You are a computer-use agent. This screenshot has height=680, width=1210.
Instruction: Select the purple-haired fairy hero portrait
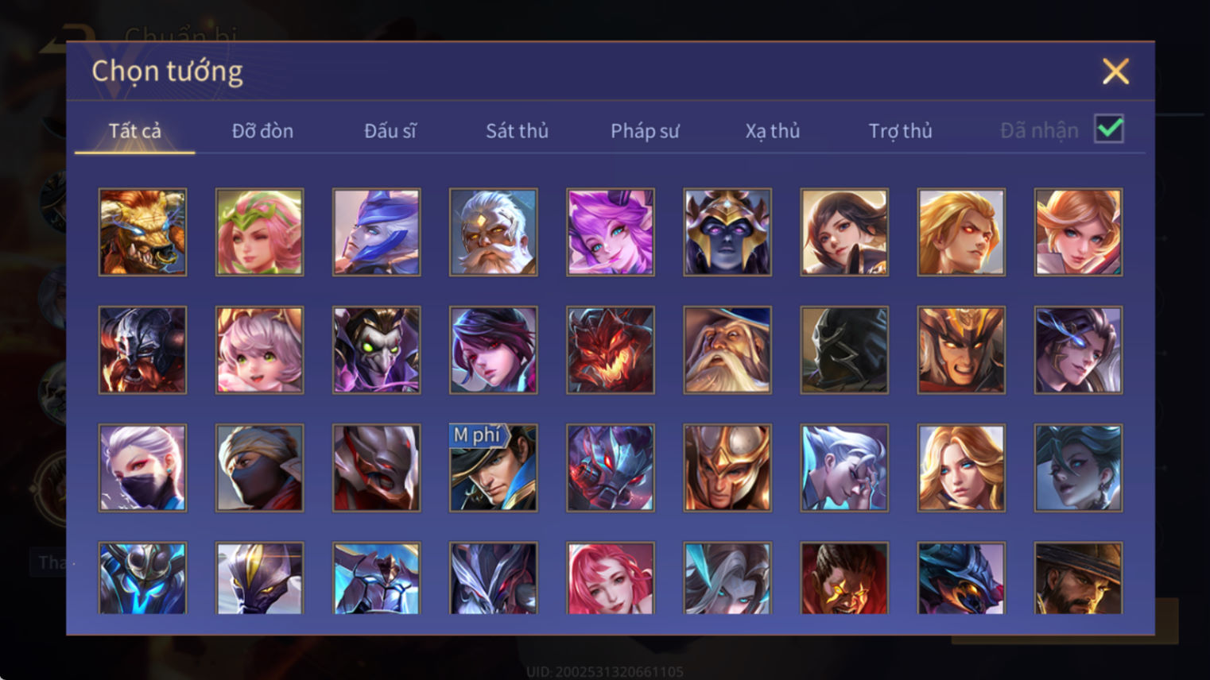point(610,232)
